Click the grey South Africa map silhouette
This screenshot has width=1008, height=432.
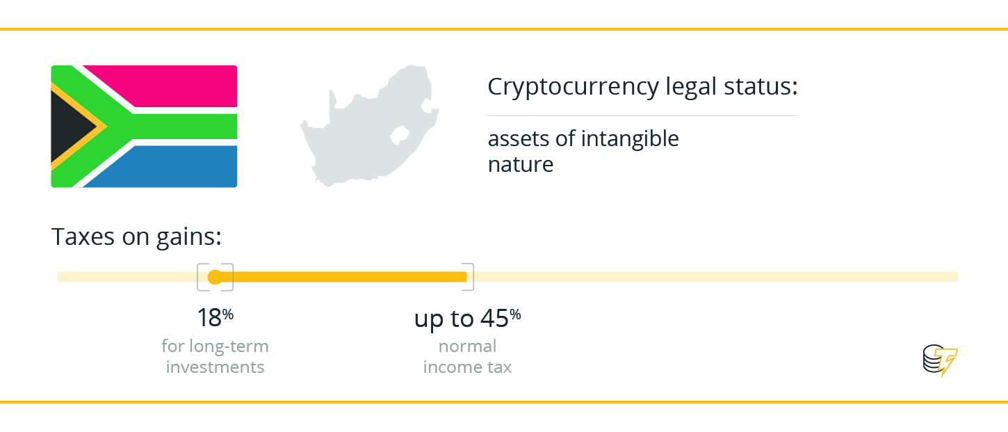click(x=369, y=126)
